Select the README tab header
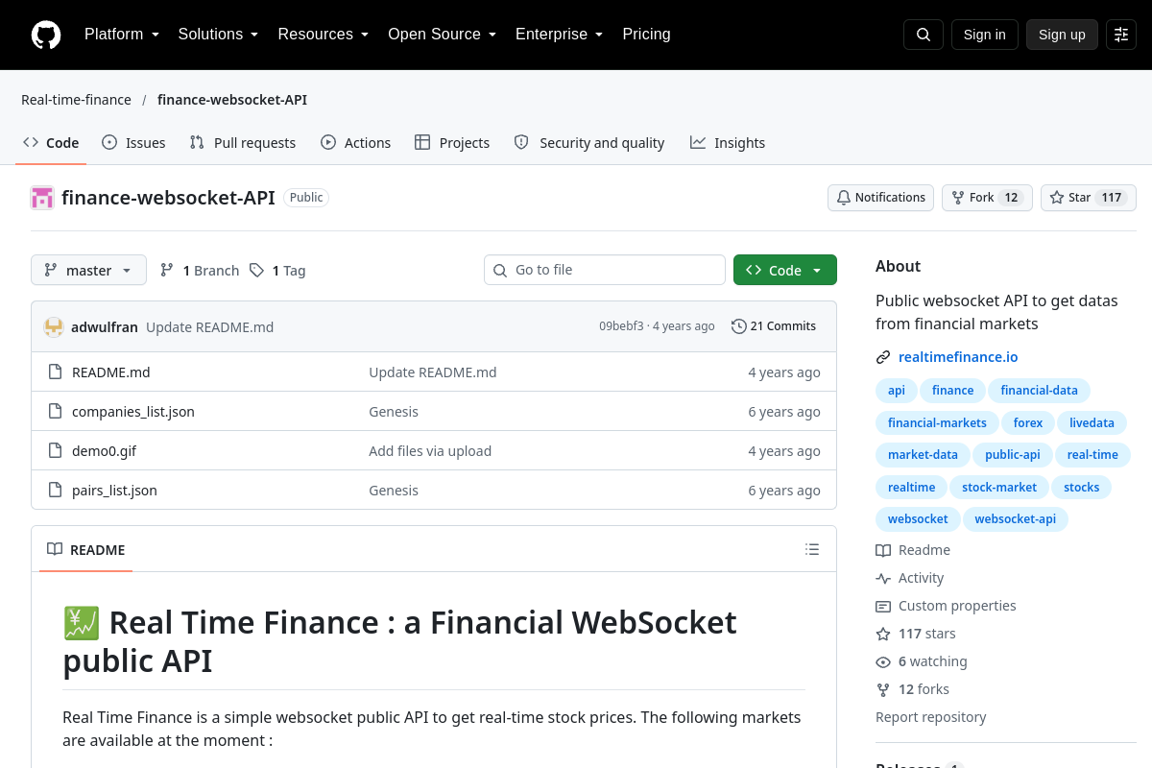This screenshot has width=1152, height=768. [x=86, y=550]
